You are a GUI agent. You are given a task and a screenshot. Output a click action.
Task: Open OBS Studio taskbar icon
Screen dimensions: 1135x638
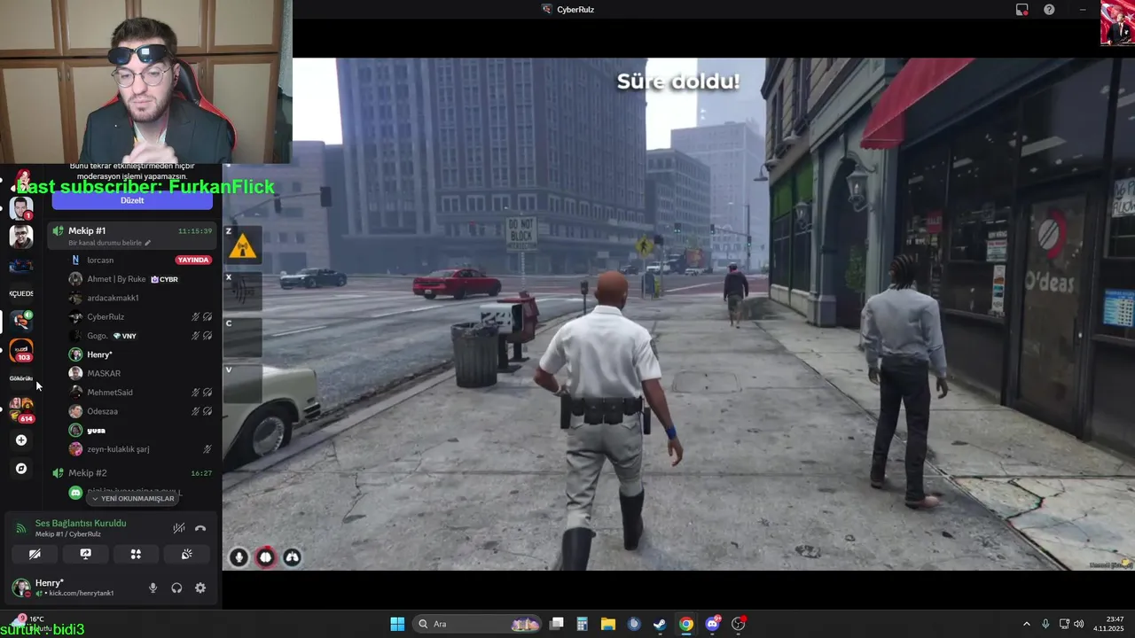tap(739, 624)
